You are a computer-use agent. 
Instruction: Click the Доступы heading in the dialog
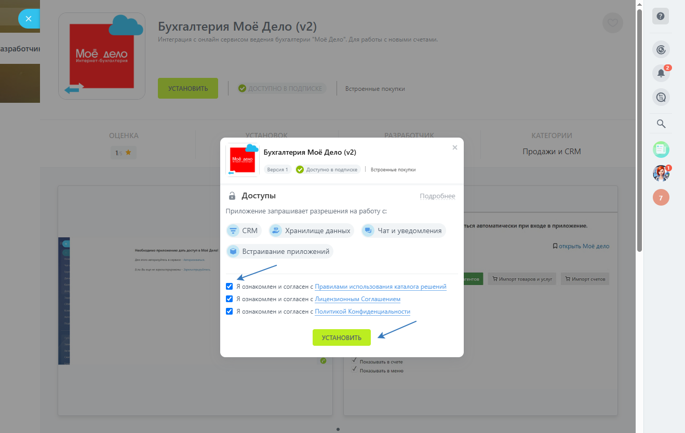tap(259, 196)
